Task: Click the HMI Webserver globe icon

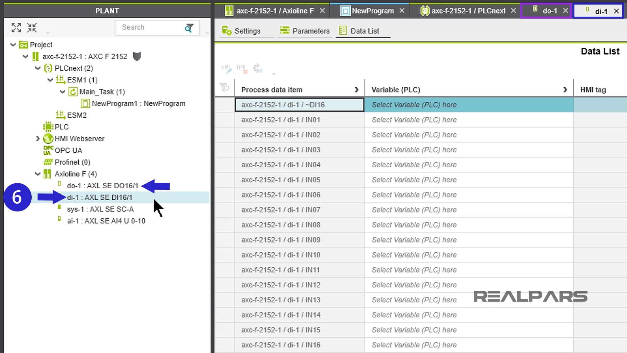Action: pos(48,139)
